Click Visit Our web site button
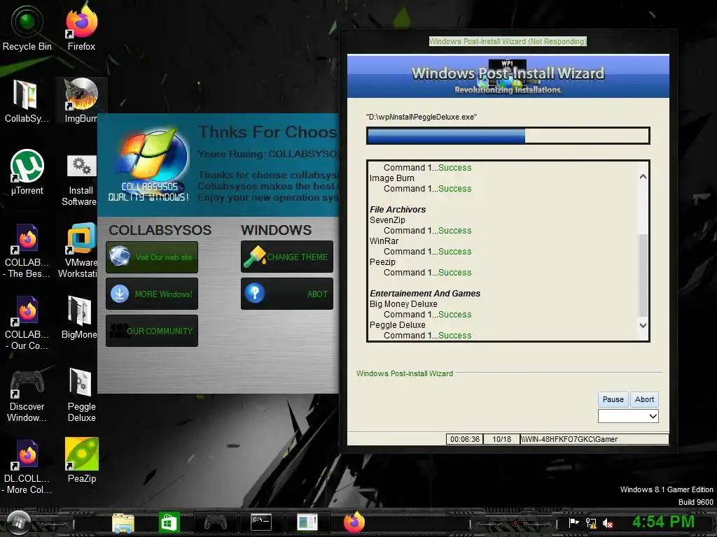This screenshot has width=717, height=537. tap(152, 257)
